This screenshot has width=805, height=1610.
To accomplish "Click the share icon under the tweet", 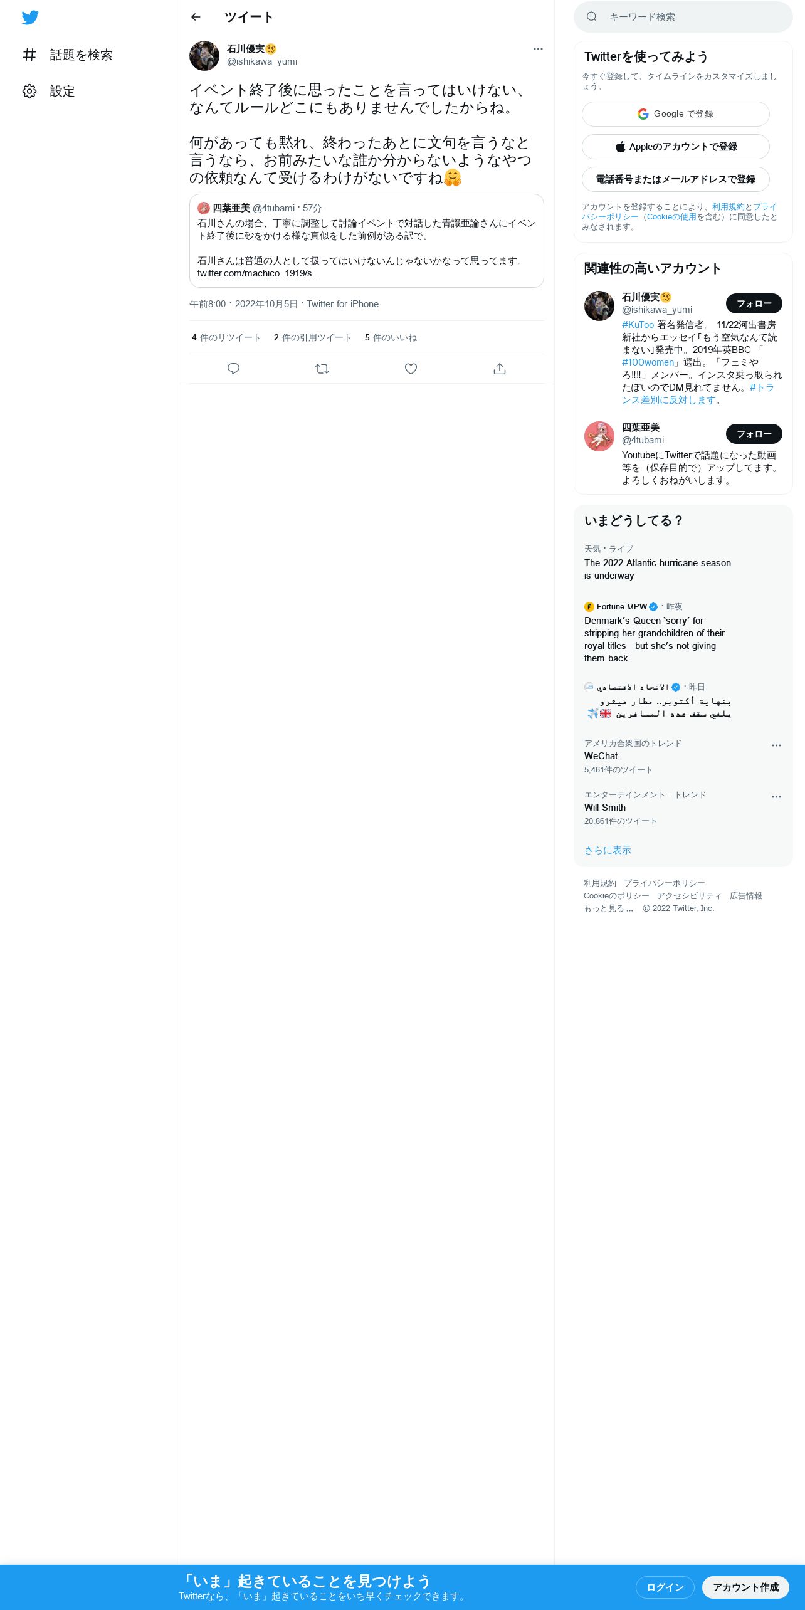I will click(x=500, y=369).
